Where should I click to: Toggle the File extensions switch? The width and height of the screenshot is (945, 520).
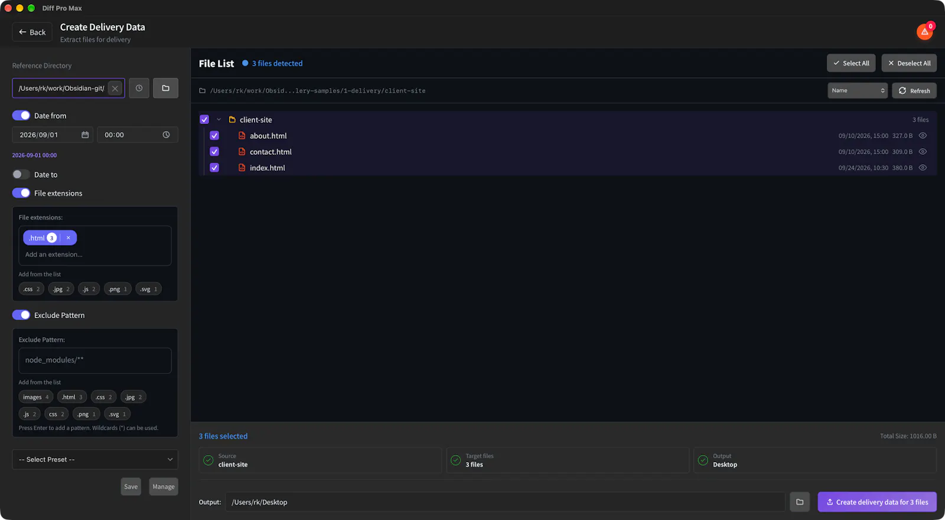pyautogui.click(x=21, y=193)
